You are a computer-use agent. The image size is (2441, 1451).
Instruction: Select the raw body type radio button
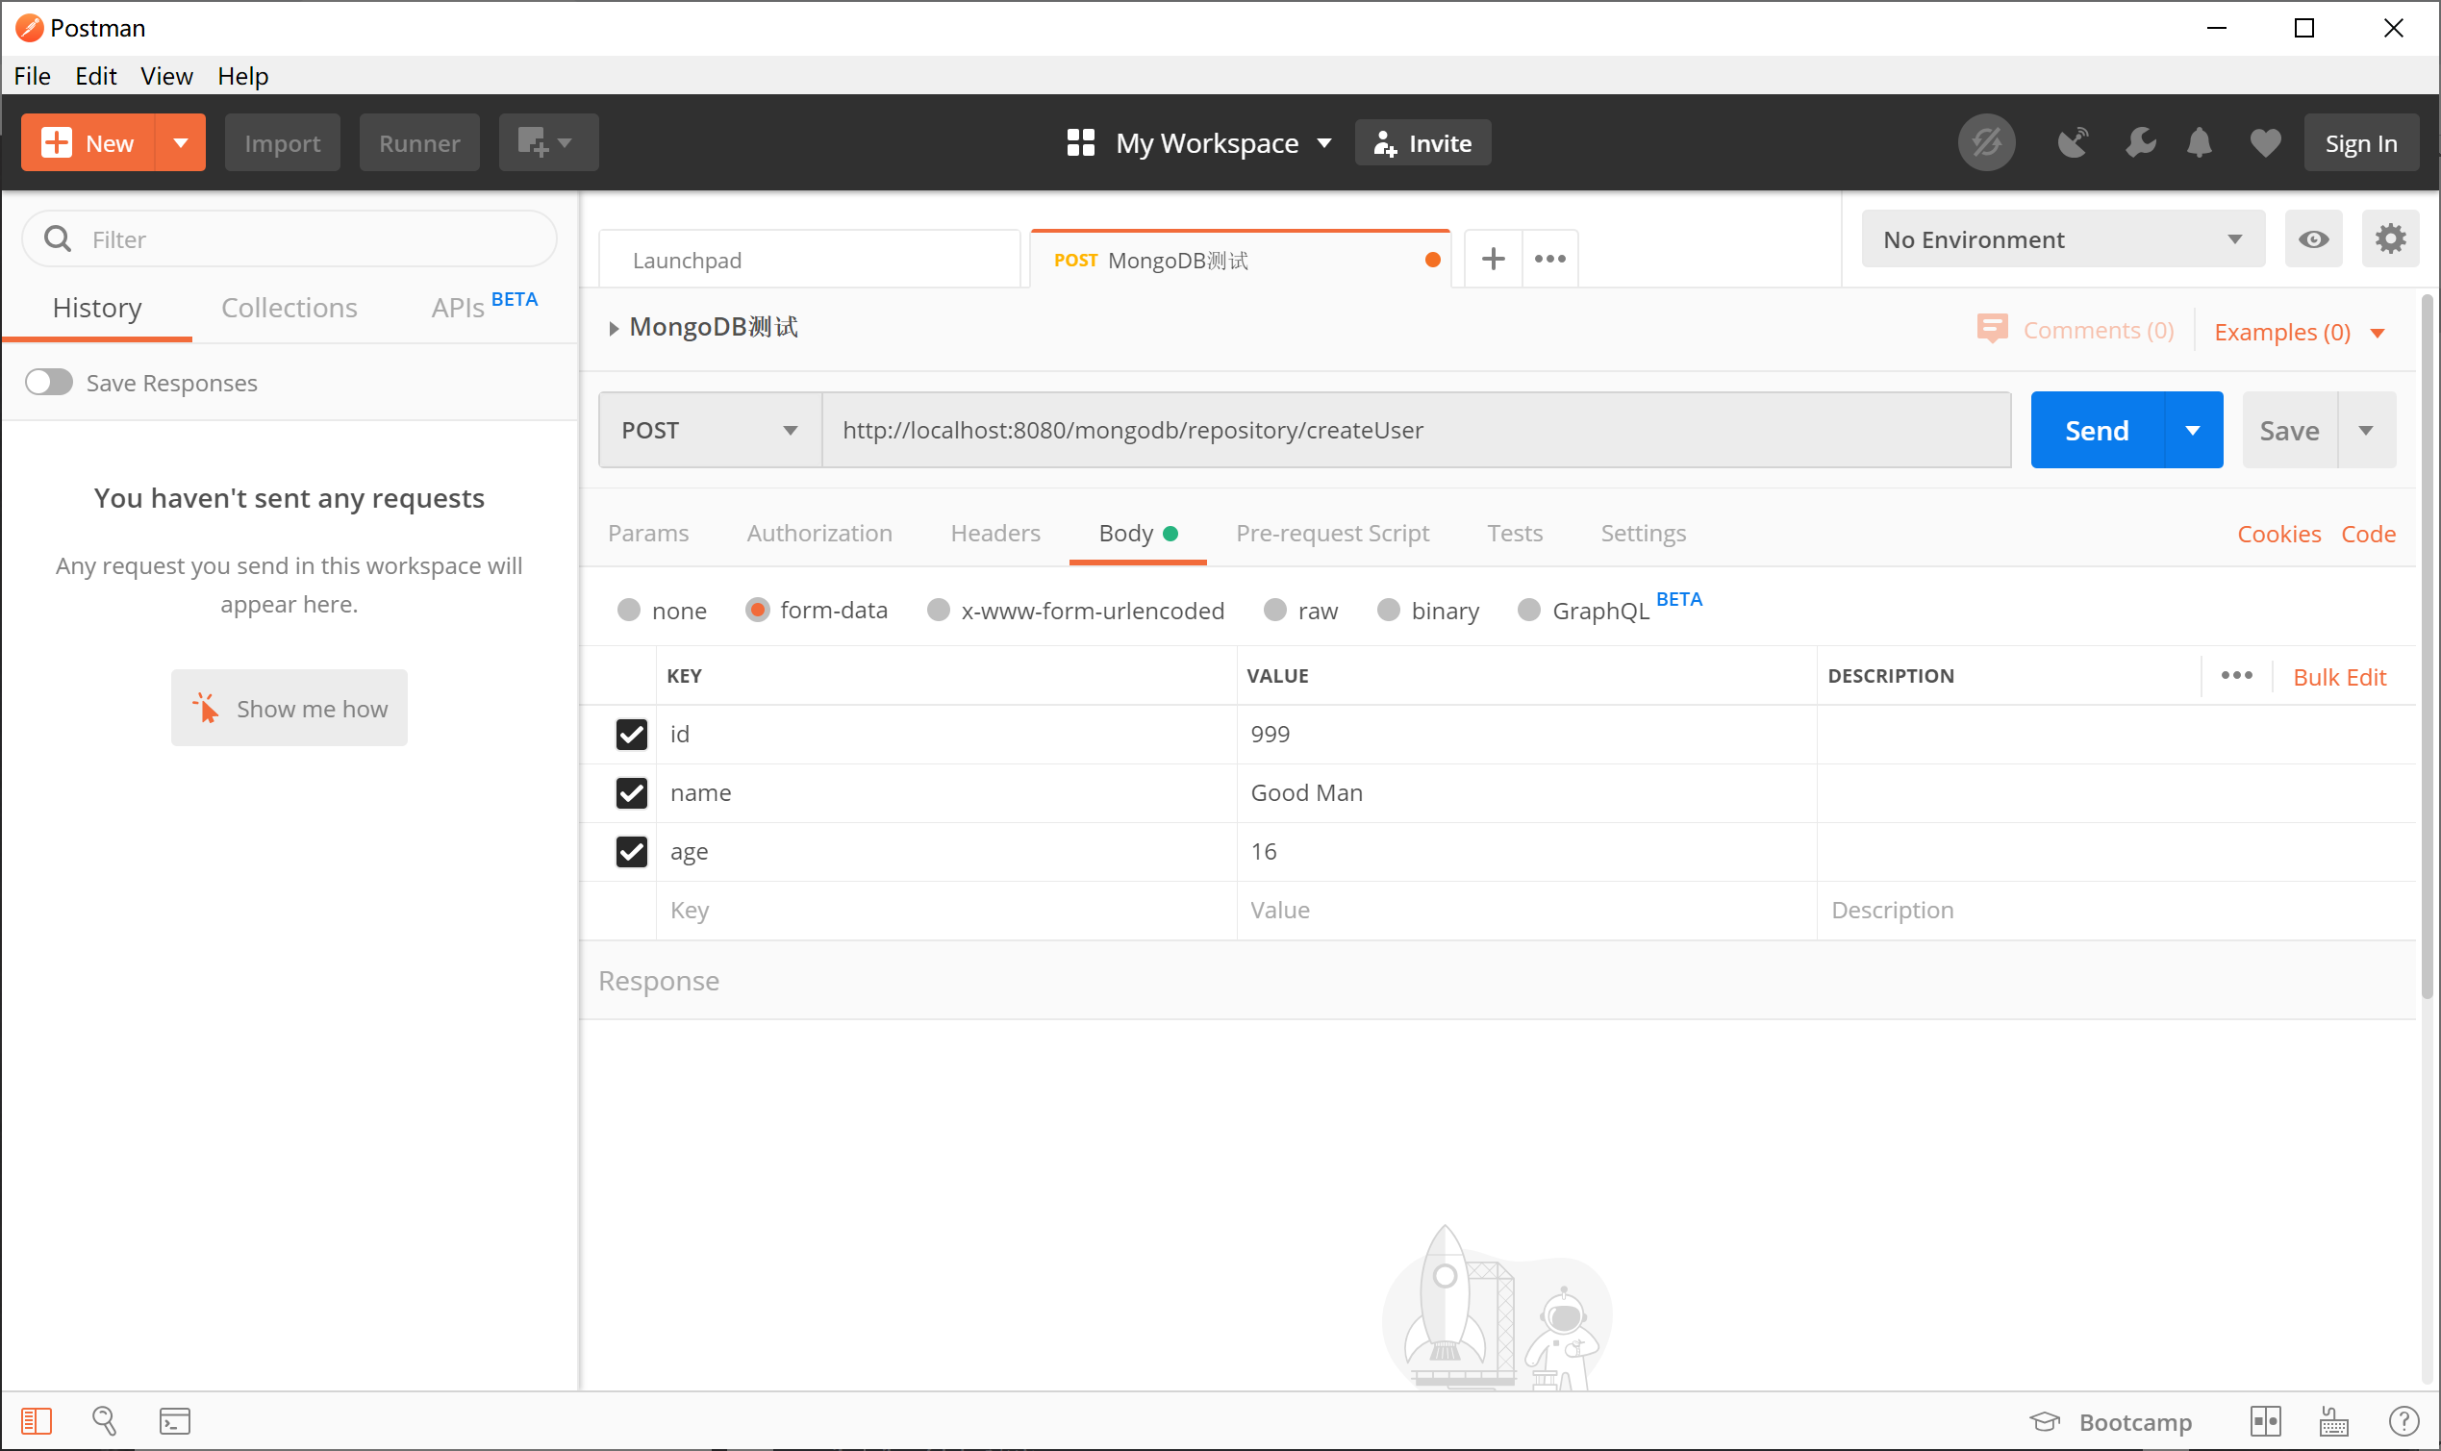tap(1274, 611)
